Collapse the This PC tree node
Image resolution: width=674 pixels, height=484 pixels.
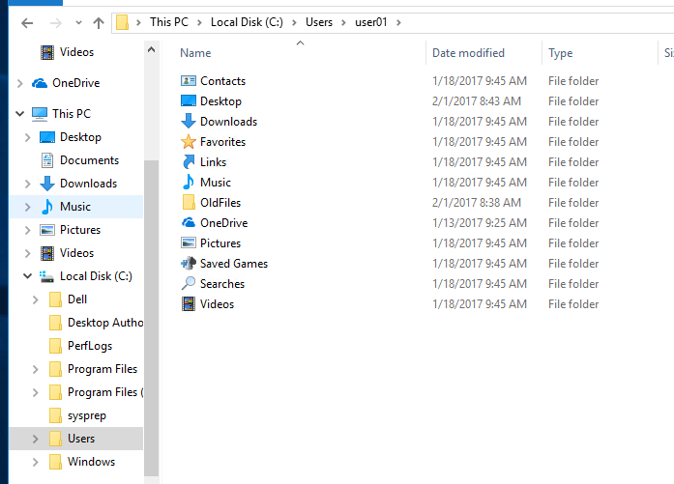coord(19,114)
